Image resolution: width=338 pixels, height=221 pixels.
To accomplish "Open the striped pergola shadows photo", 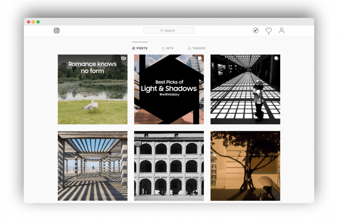I will click(92, 166).
